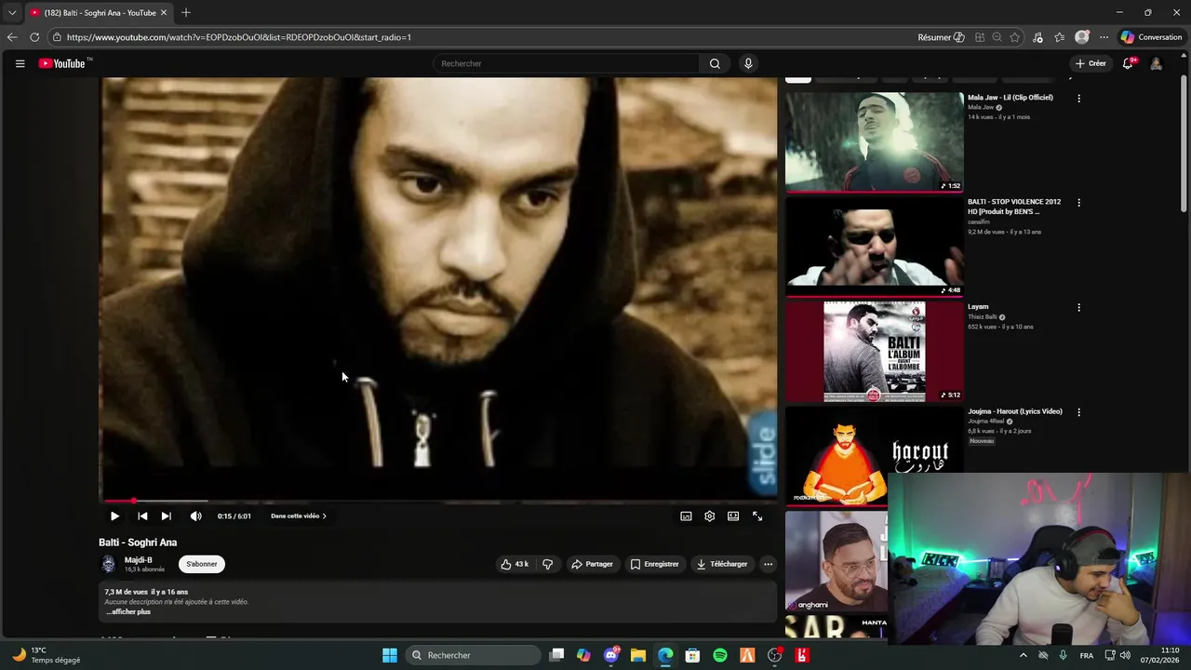Open Spotify from the taskbar
This screenshot has width=1191, height=670.
pyautogui.click(x=720, y=655)
